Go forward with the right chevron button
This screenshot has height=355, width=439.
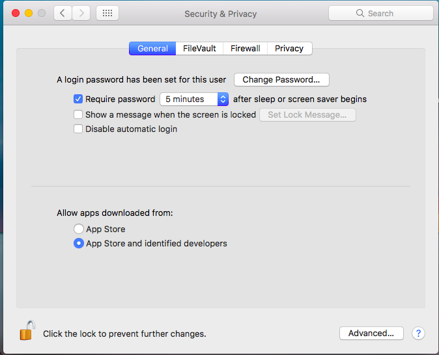pyautogui.click(x=81, y=13)
